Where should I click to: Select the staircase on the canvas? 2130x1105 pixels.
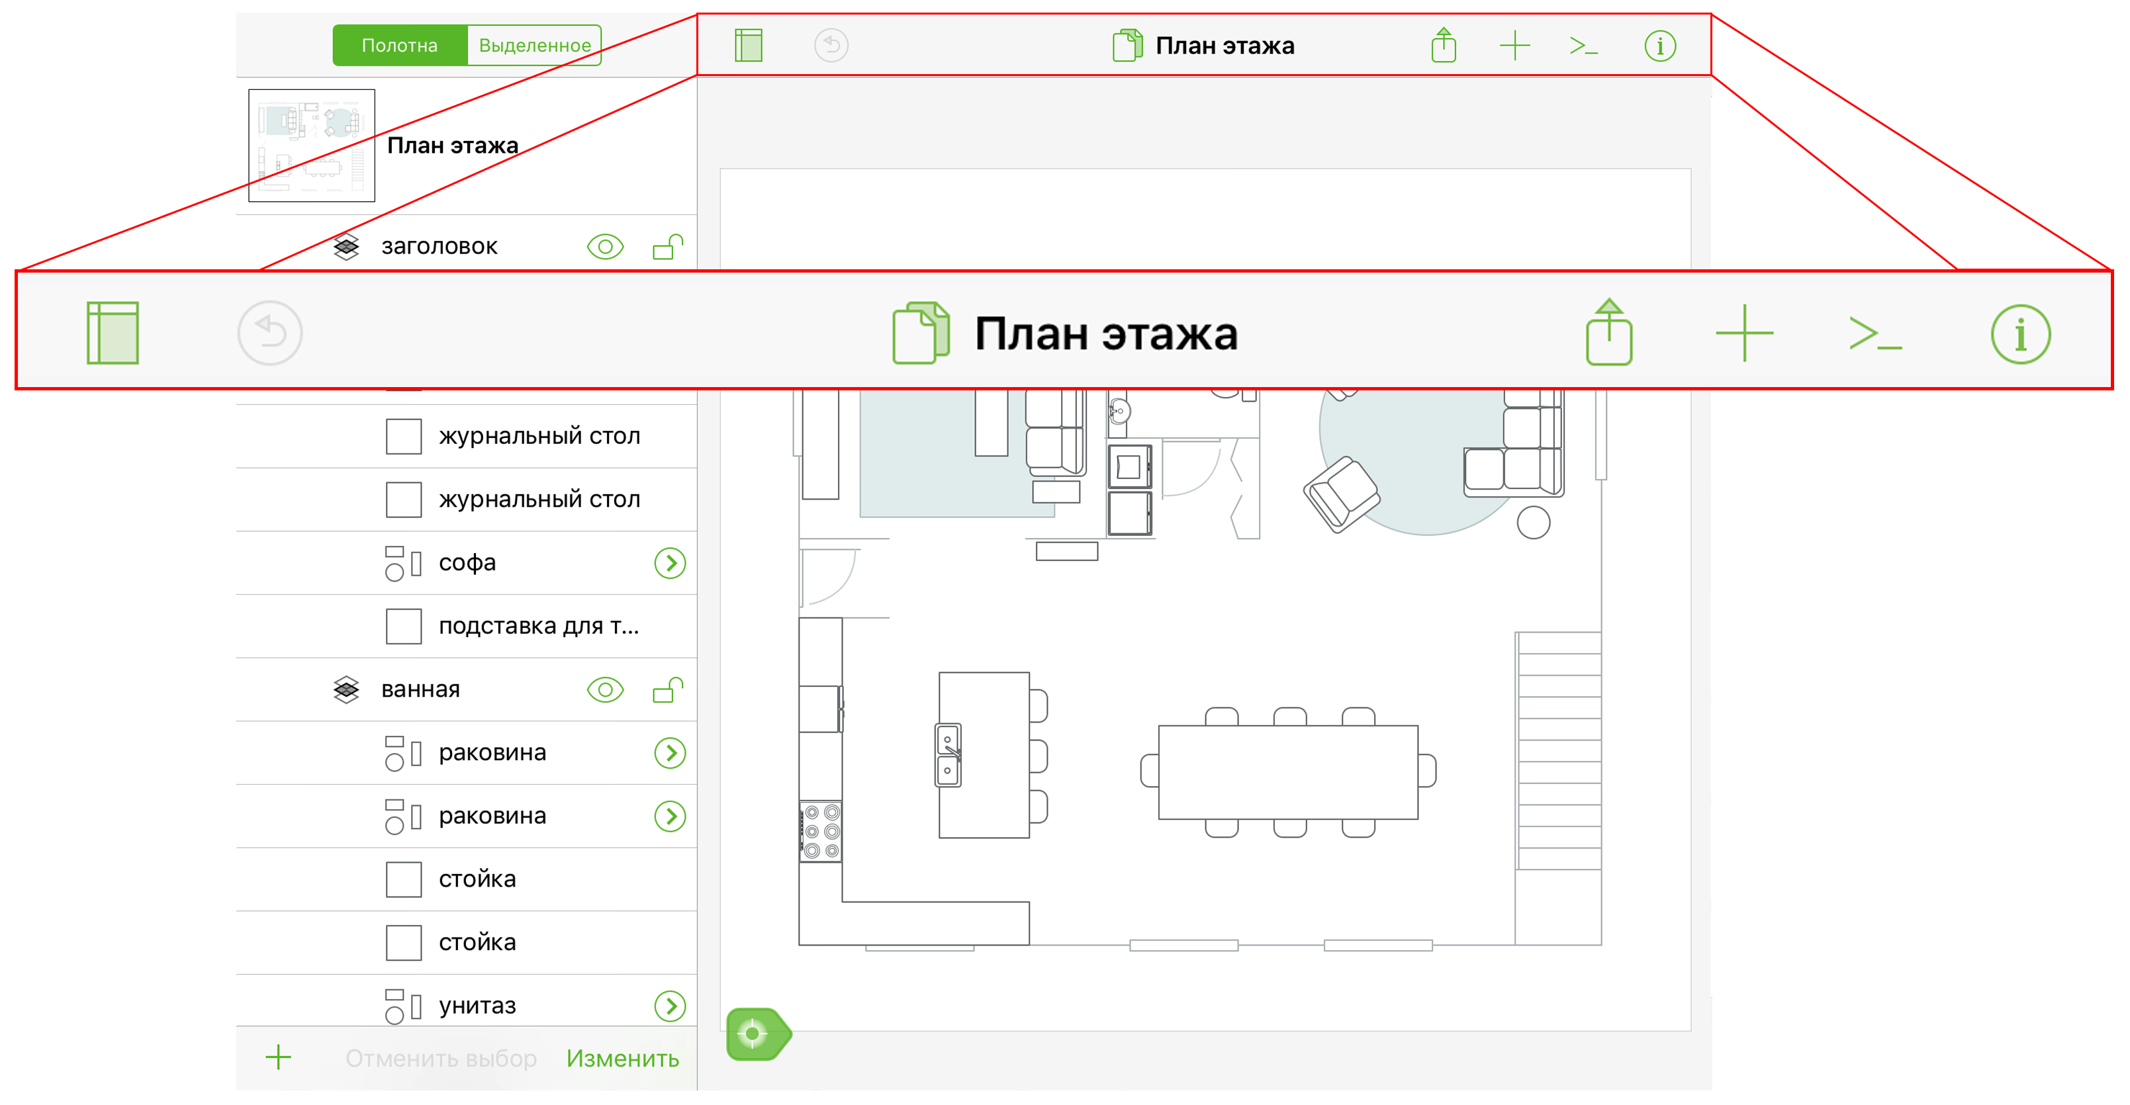click(x=1558, y=750)
